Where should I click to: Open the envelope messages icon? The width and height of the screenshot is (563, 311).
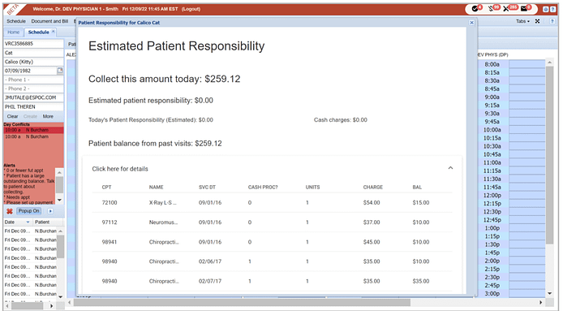point(523,9)
